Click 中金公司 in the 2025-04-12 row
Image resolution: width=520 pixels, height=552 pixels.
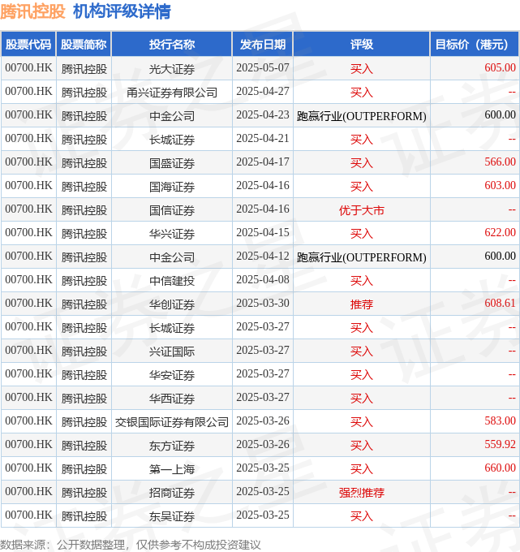coord(172,257)
